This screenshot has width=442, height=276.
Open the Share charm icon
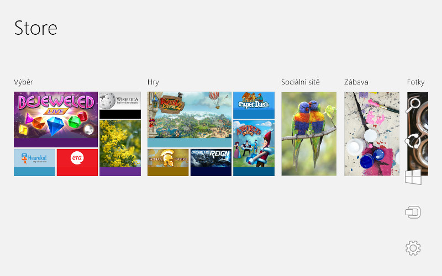[413, 141]
